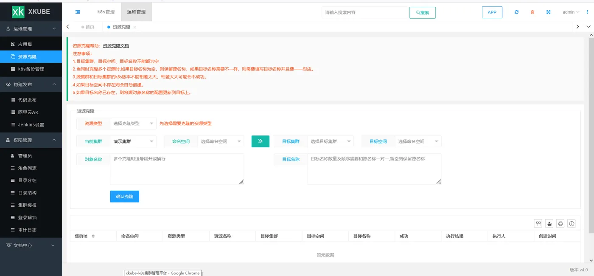Open table column filter icon
594x276 pixels.
[538, 223]
